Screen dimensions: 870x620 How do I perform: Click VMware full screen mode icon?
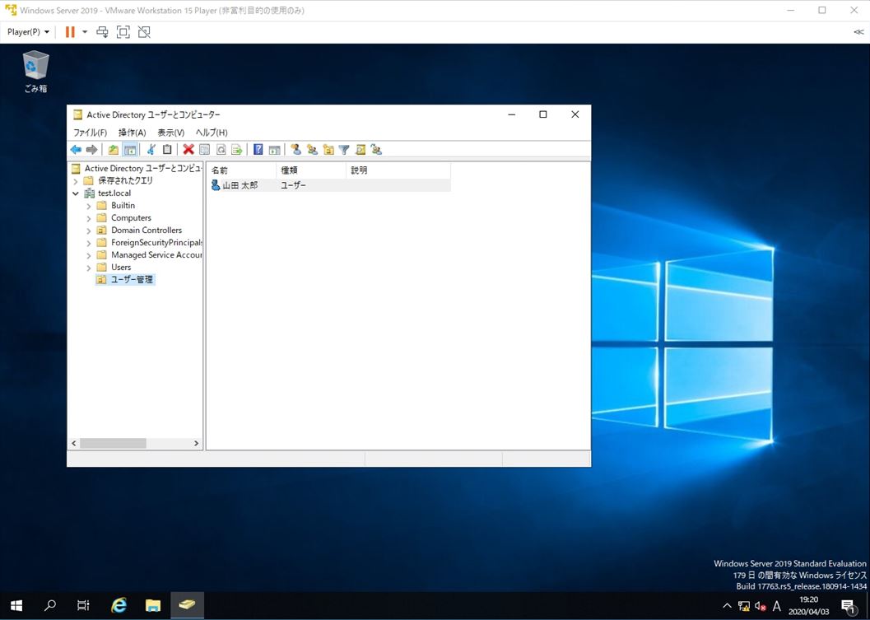123,32
